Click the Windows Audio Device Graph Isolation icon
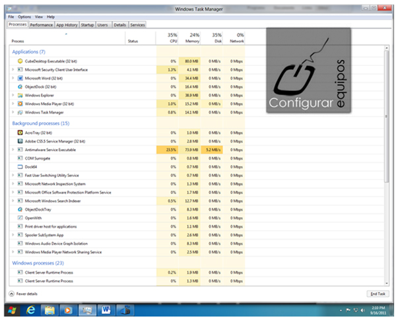Screen dimensions: 396x320 pos(20,243)
